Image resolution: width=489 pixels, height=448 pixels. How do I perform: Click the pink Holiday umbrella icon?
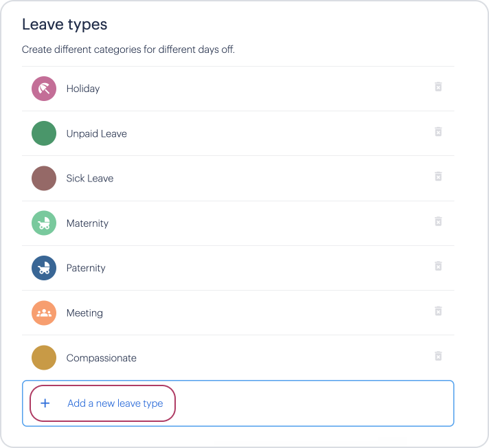(x=44, y=89)
